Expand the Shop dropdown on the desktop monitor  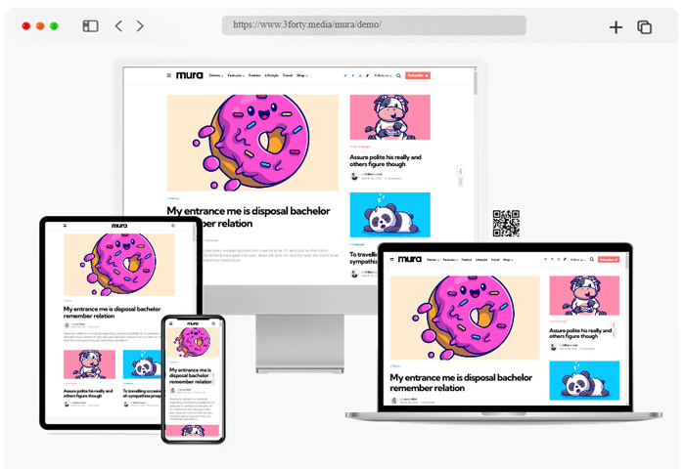[302, 75]
